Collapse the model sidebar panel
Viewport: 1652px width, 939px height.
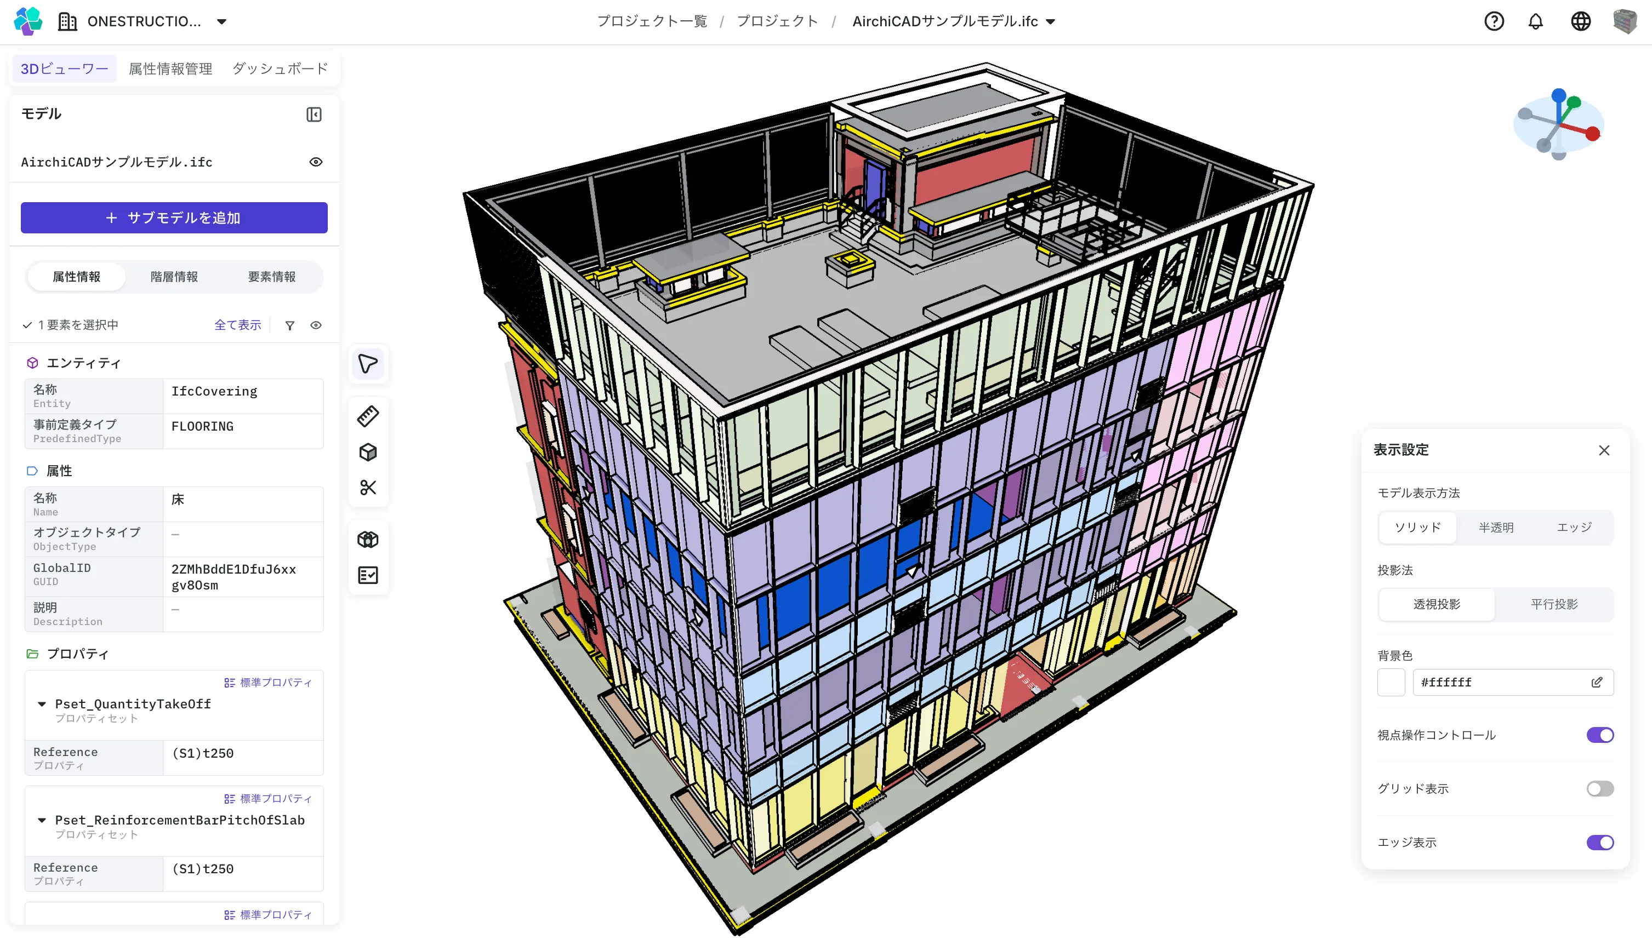(314, 114)
